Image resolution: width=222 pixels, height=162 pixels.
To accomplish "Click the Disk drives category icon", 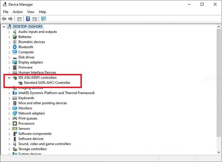I will click(x=15, y=58).
